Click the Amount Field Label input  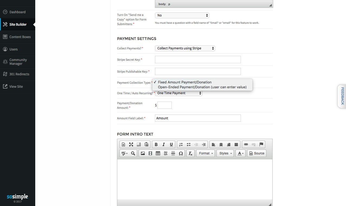[x=198, y=118]
